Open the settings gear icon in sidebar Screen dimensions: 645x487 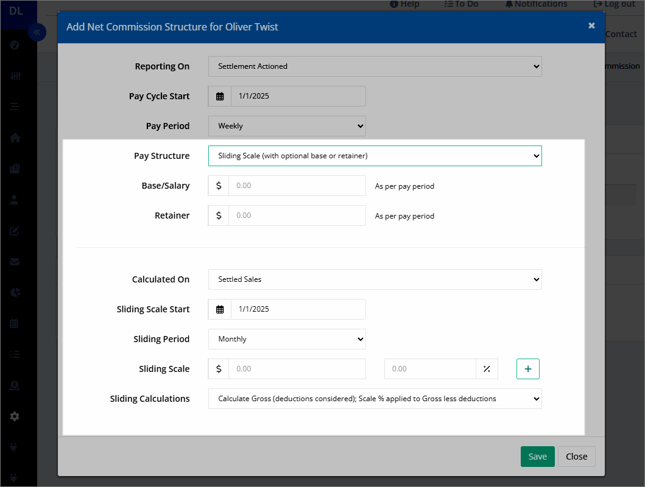[15, 416]
